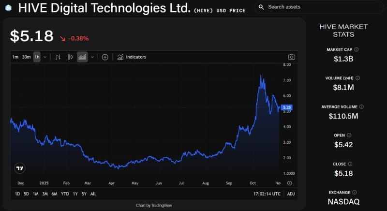
Task: Select the YTD date range
Action: click(65, 194)
